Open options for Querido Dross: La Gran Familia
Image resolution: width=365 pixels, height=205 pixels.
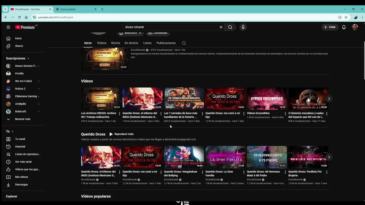pos(244,172)
